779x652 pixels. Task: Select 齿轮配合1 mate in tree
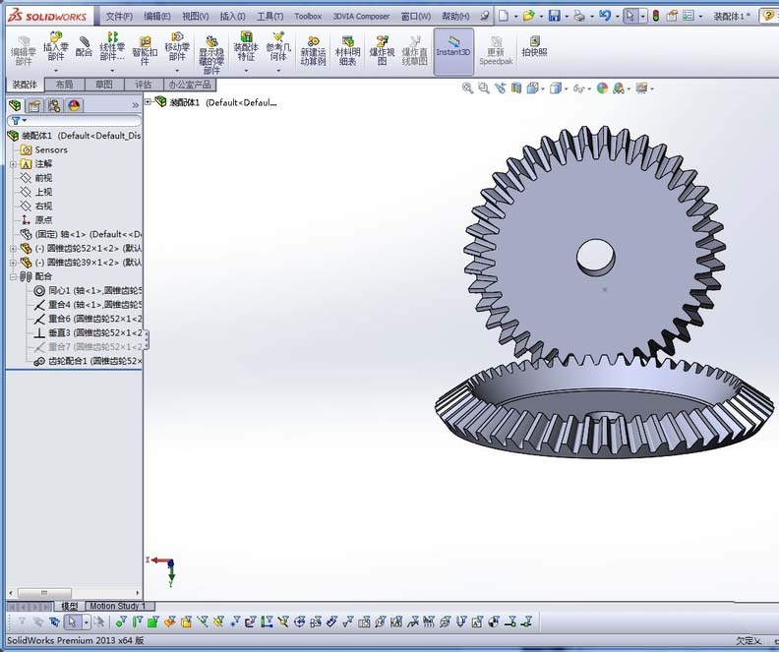[x=87, y=361]
